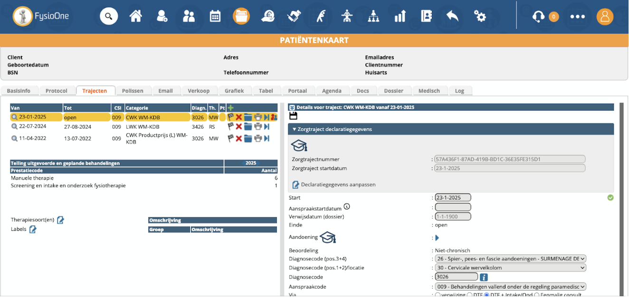Click the Start date input field
The width and height of the screenshot is (629, 302).
pos(452,198)
